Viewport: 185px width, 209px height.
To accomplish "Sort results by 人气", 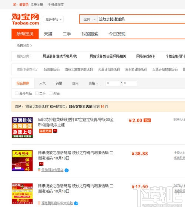I will [43, 83].
